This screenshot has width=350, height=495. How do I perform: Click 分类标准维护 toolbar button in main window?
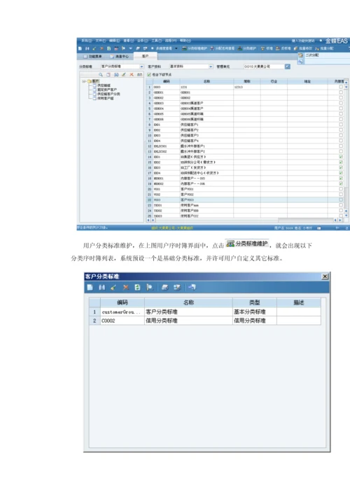(195, 48)
